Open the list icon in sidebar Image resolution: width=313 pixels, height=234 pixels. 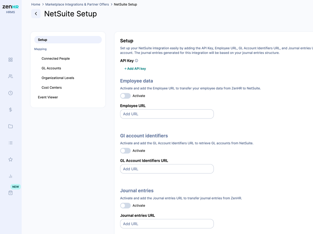[11, 143]
